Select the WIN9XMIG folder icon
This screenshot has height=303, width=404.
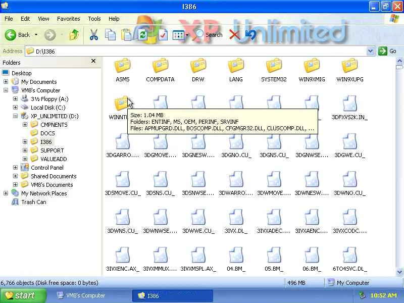[312, 66]
